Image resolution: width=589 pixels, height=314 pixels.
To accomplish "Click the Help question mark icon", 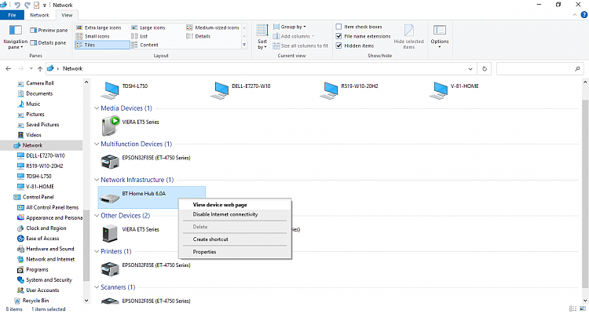I will click(x=584, y=15).
